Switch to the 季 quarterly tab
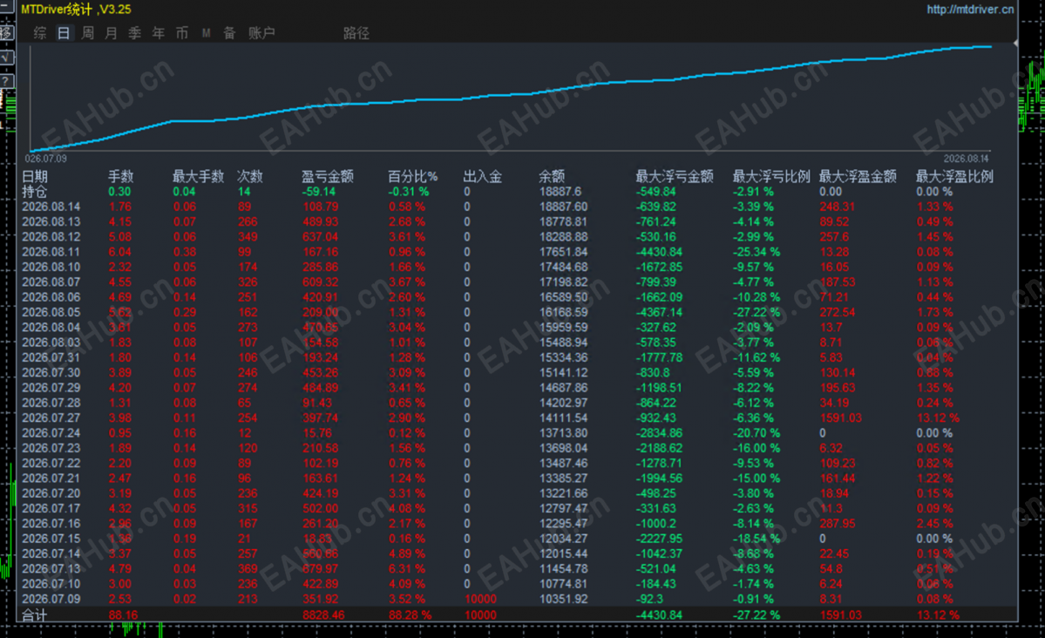1045x638 pixels. coord(134,33)
